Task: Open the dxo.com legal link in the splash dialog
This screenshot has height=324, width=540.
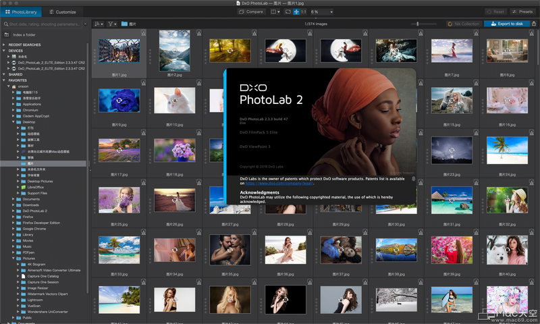Action: [x=279, y=183]
